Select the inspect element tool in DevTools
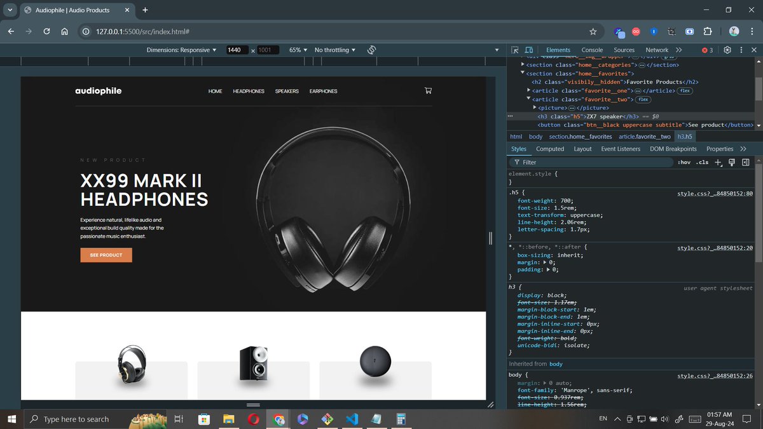763x429 pixels. pyautogui.click(x=516, y=50)
